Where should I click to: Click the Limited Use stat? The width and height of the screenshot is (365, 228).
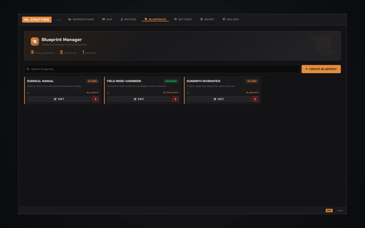[x=68, y=52]
